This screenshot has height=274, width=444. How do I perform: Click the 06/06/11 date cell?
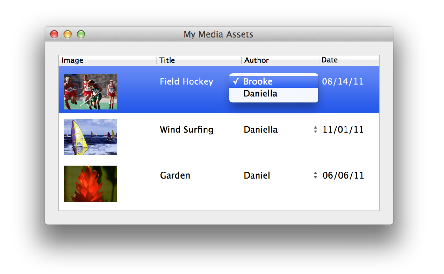[x=343, y=175]
